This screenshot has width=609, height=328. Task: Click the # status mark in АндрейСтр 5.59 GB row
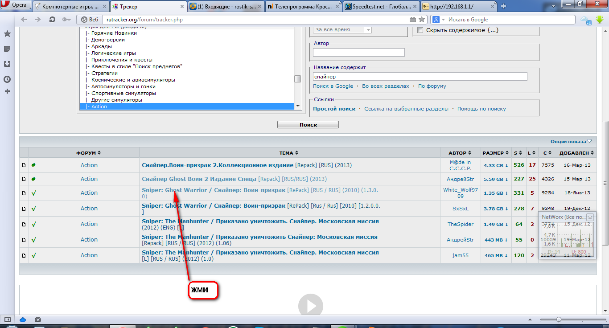coord(33,179)
